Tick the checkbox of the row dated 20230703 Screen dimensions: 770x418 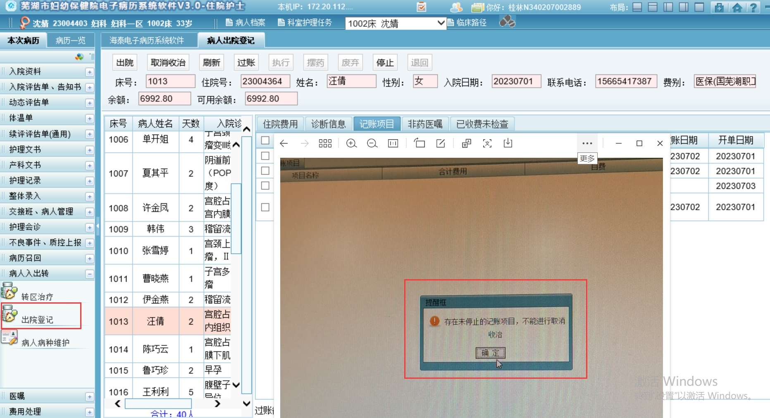[265, 185]
